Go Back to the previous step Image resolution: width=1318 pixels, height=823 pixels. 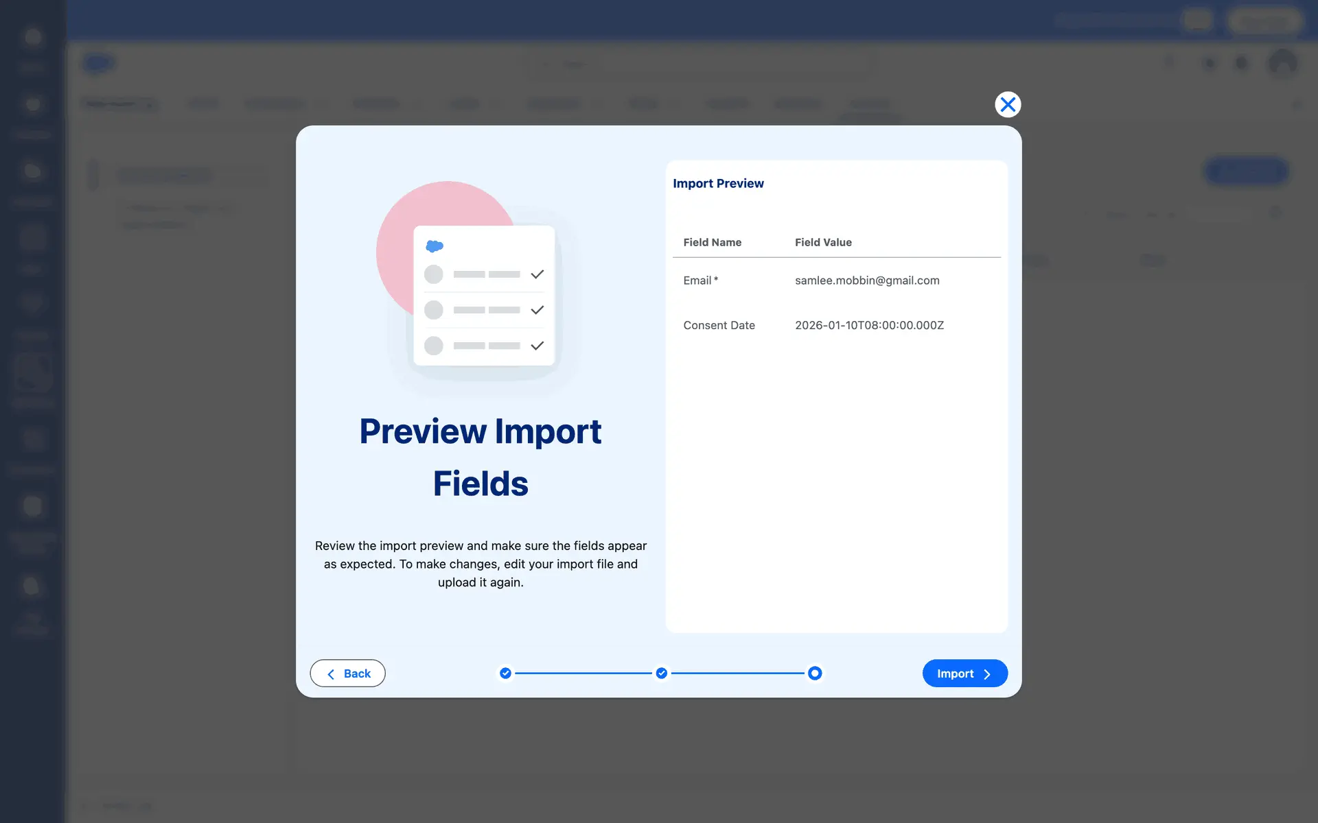pyautogui.click(x=347, y=673)
